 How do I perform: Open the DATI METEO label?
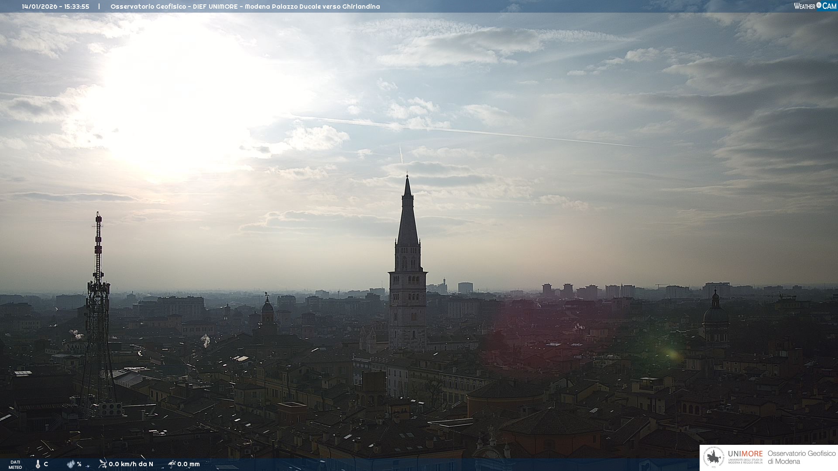click(x=15, y=464)
